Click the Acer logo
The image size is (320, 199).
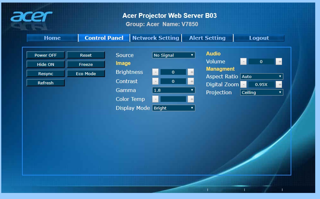click(32, 17)
